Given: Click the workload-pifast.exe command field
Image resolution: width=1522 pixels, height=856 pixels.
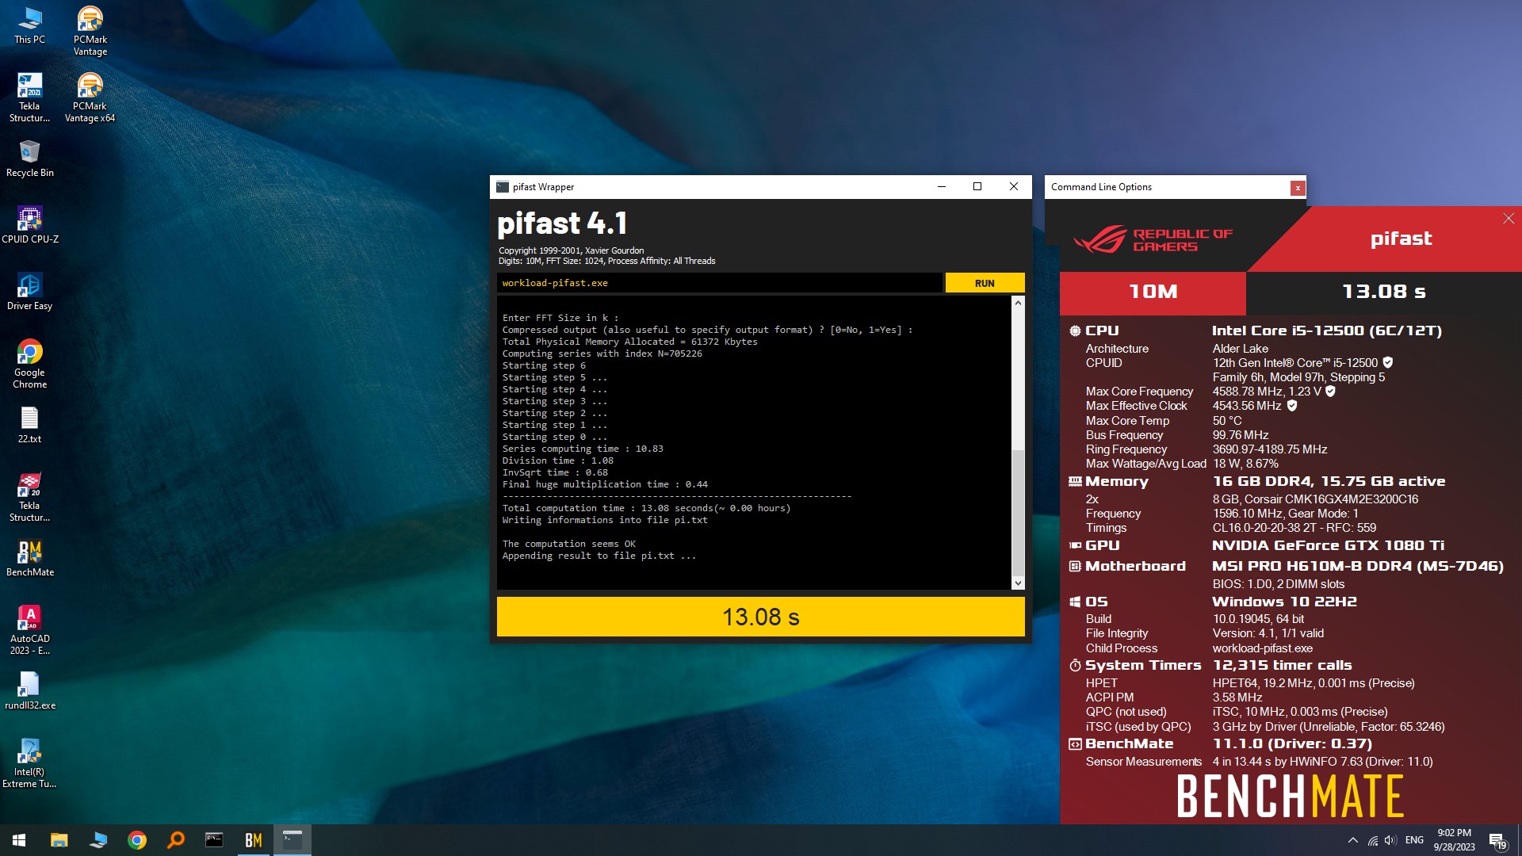Looking at the screenshot, I should pos(719,283).
